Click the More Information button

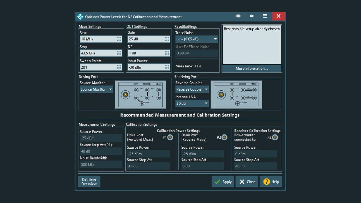pyautogui.click(x=252, y=69)
